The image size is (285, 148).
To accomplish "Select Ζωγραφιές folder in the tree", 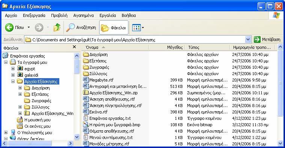I will [x=38, y=101].
